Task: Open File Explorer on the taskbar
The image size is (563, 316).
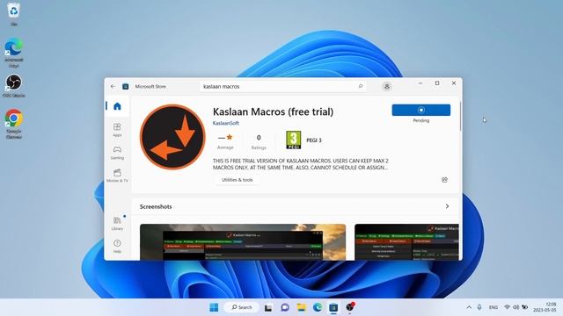Action: [x=301, y=307]
